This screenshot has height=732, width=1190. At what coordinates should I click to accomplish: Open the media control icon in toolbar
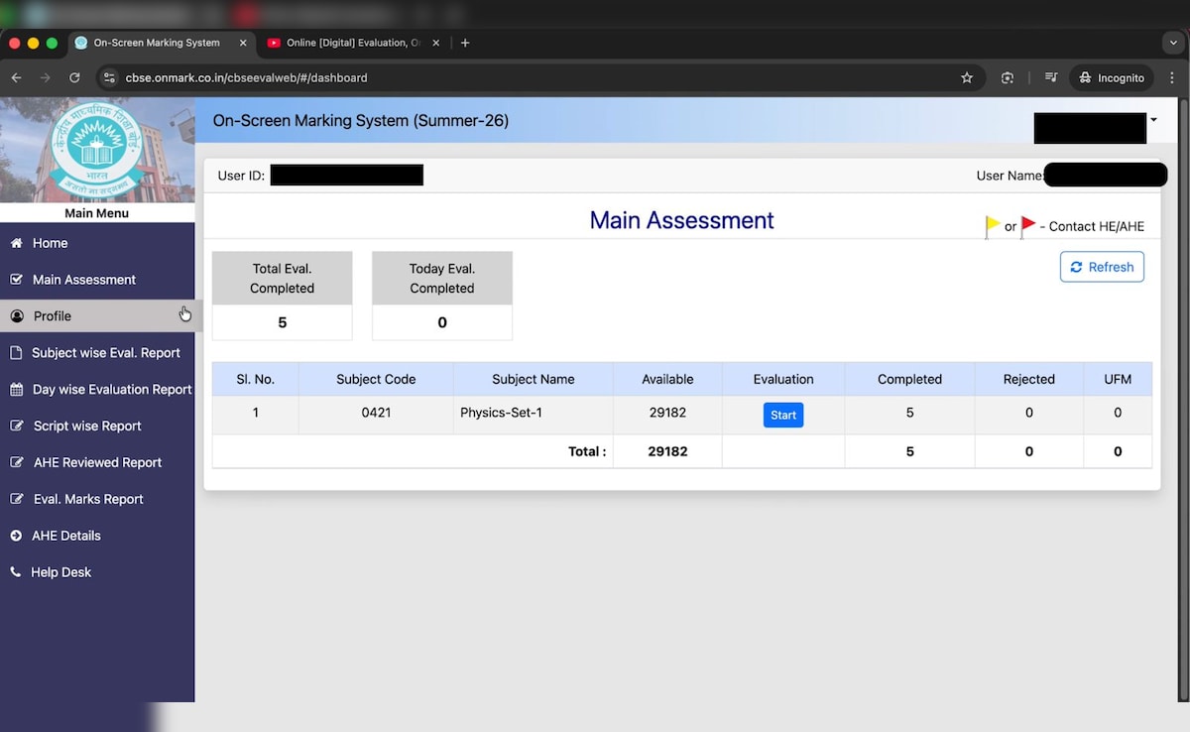(1051, 77)
